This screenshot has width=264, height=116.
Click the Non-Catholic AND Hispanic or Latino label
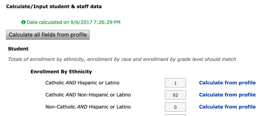[88, 107]
